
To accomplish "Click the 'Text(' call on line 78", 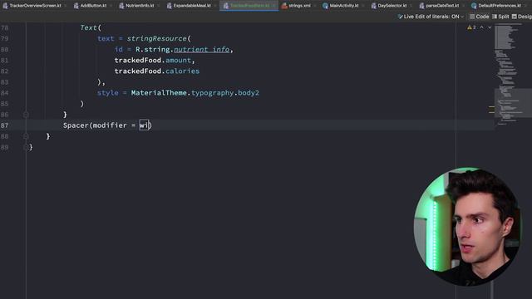I will pos(91,27).
